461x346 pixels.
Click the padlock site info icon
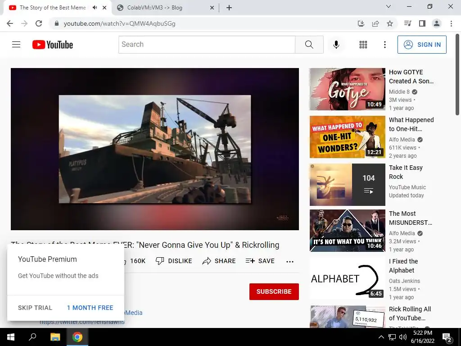(57, 23)
